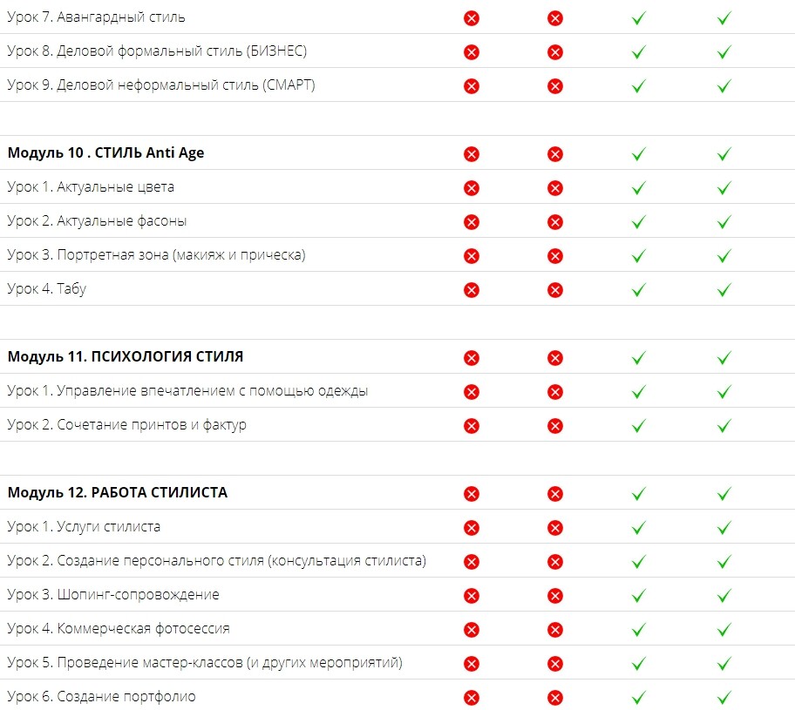Viewport: 795px width, 710px height.
Task: Click first green checkmark in 'Урок 2. Сочетание принтов и фактур' row
Action: click(638, 426)
